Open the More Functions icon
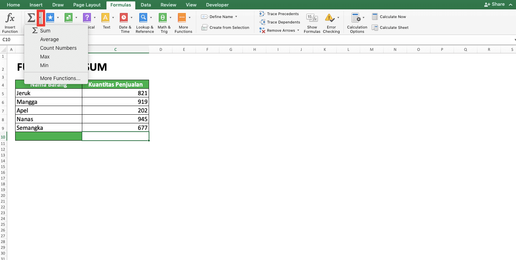This screenshot has height=260, width=516. (x=182, y=17)
